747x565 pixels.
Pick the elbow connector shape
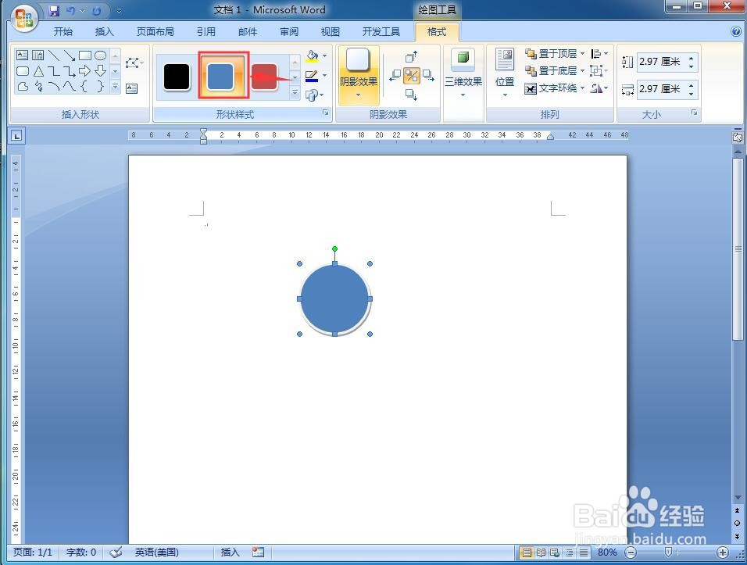[54, 71]
